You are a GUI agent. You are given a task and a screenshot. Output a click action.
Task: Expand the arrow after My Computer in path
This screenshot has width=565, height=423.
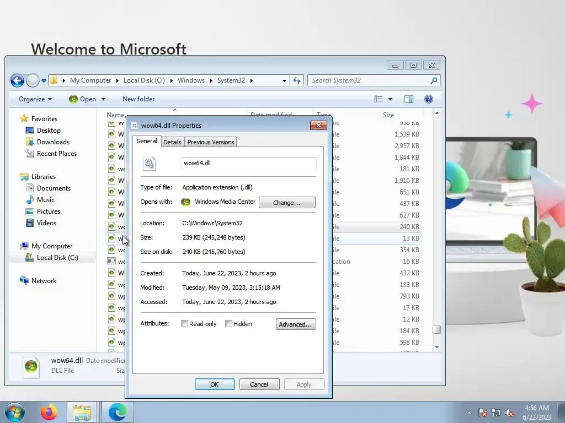coord(117,80)
